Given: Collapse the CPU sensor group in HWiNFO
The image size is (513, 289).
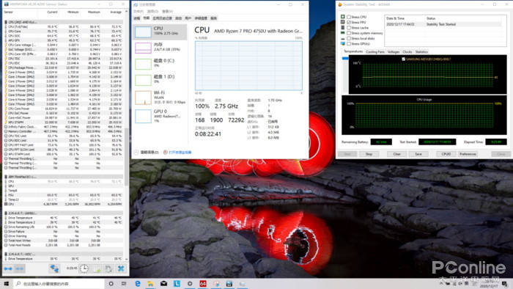Looking at the screenshot, I should point(6,22).
